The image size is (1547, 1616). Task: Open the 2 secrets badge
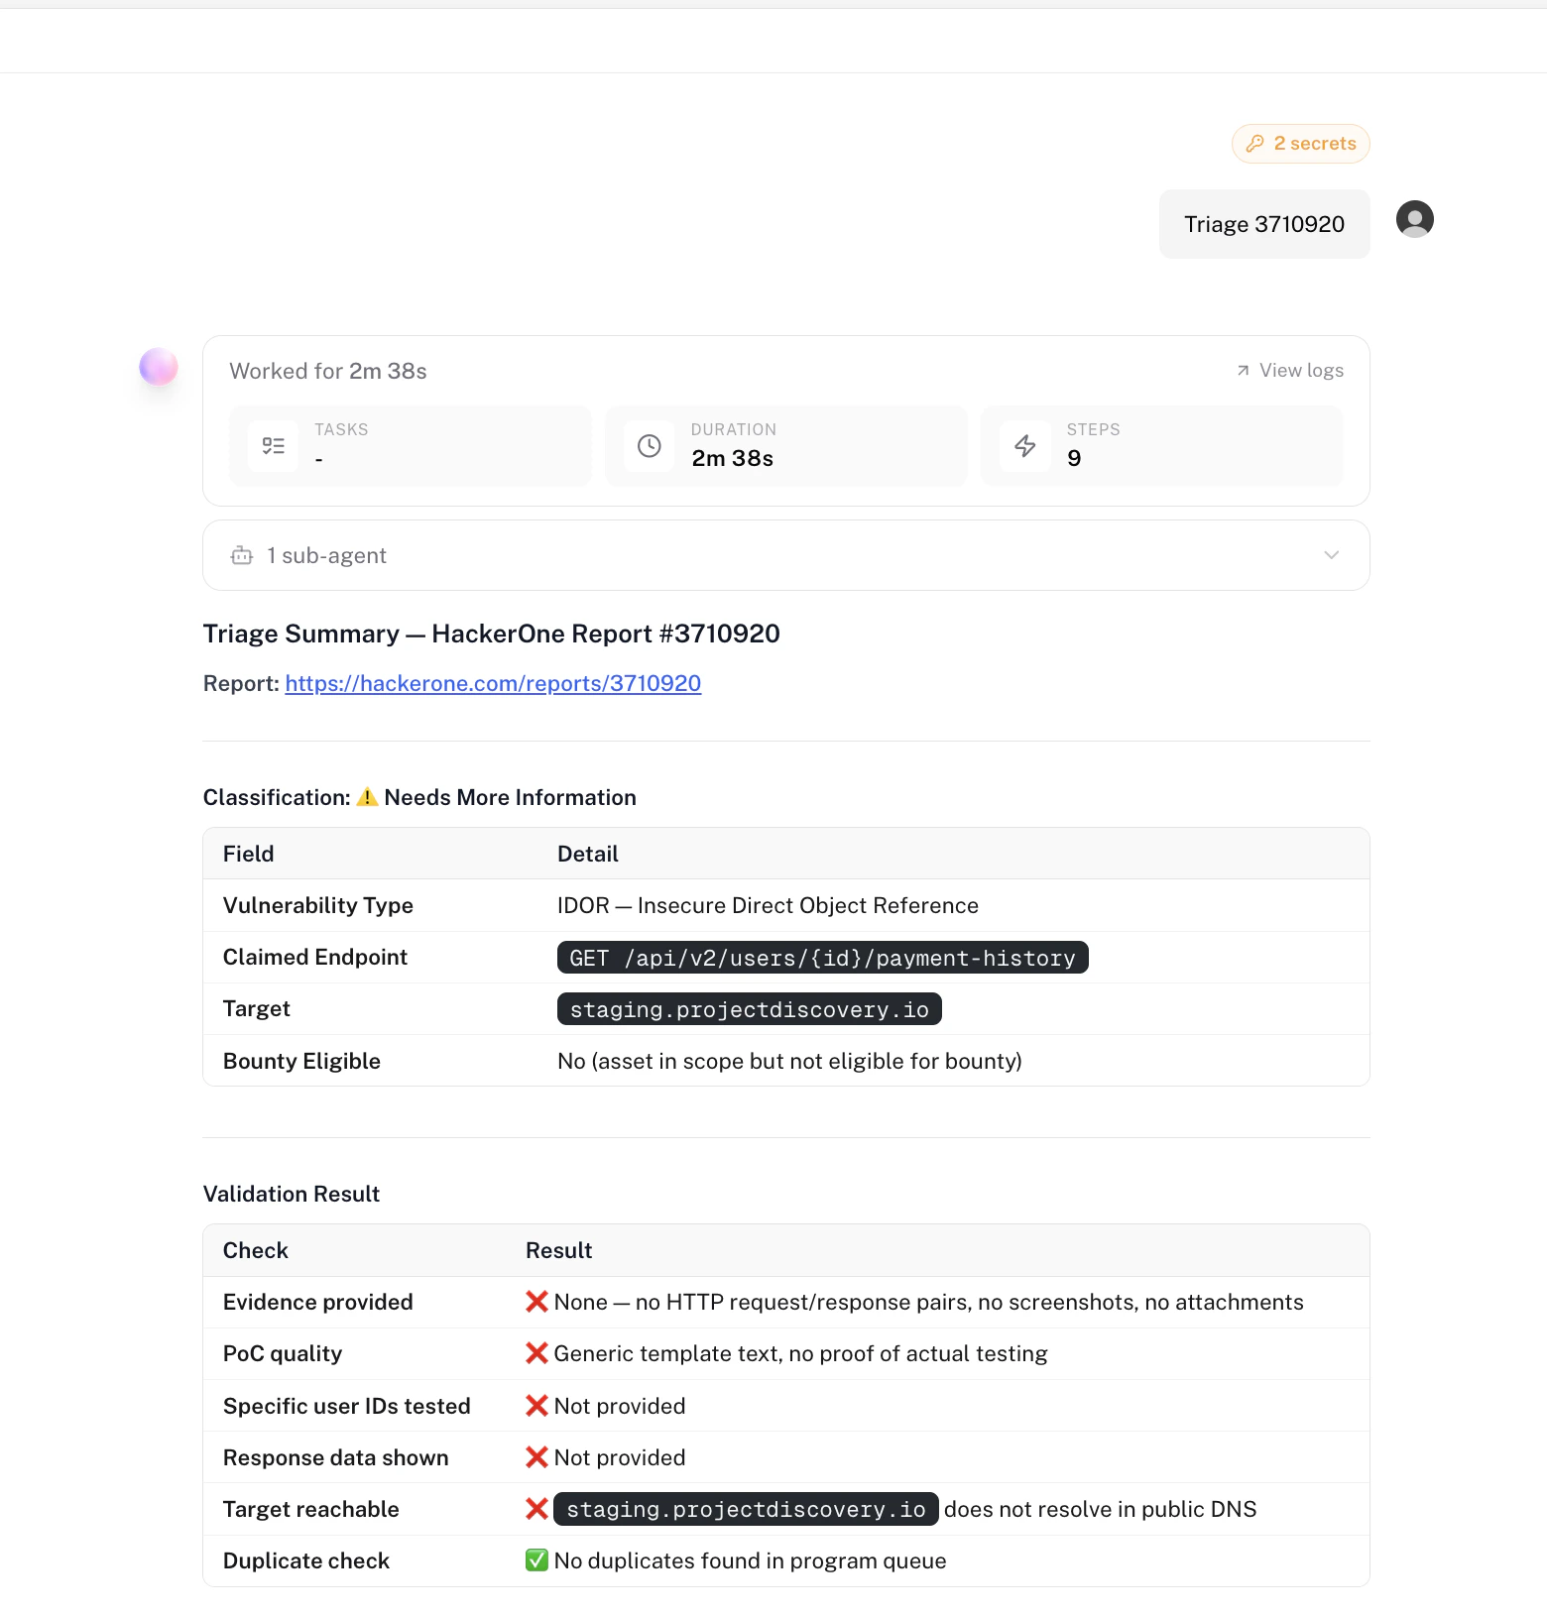coord(1300,144)
